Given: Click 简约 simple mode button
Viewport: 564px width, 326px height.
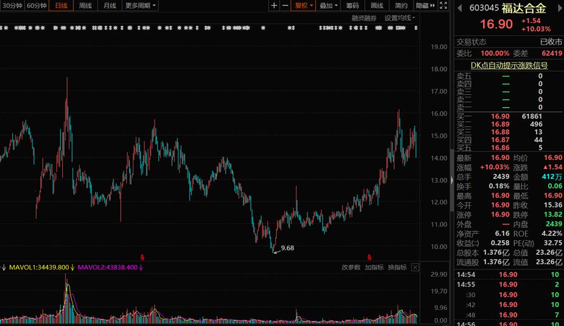Looking at the screenshot, I should tap(401, 5).
